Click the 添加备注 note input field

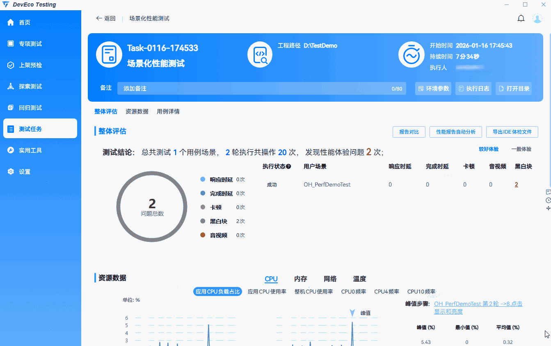262,89
